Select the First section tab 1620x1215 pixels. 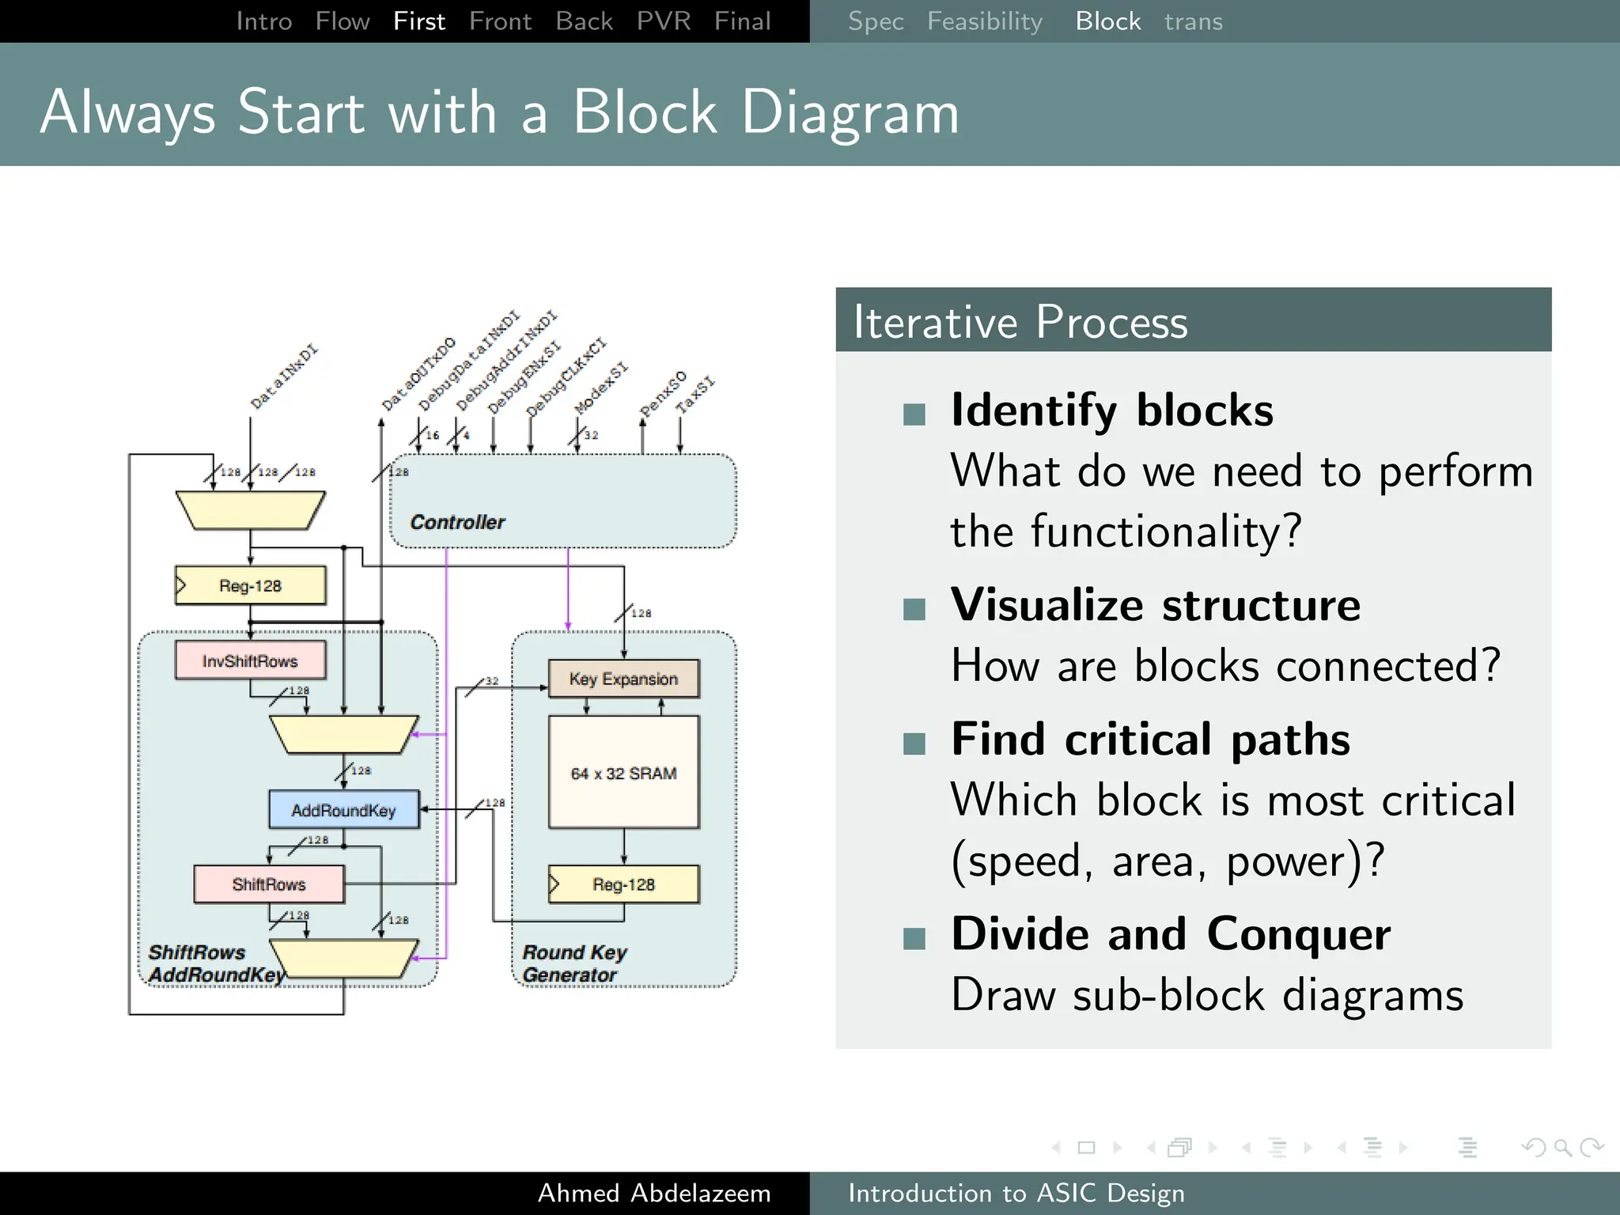(x=419, y=21)
